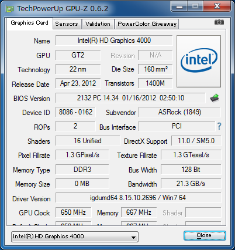235x250 pixels.
Task: Click the camera screenshot icon
Action: pos(219,22)
